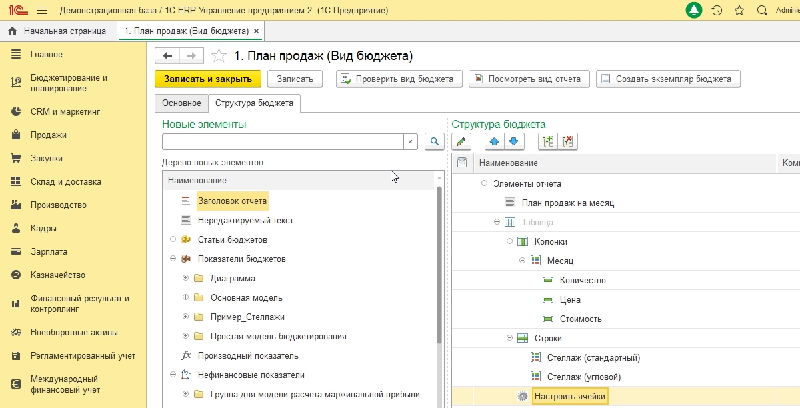Image resolution: width=800 pixels, height=408 pixels.
Task: Click the Проверить вид бюджета button
Action: click(x=399, y=79)
